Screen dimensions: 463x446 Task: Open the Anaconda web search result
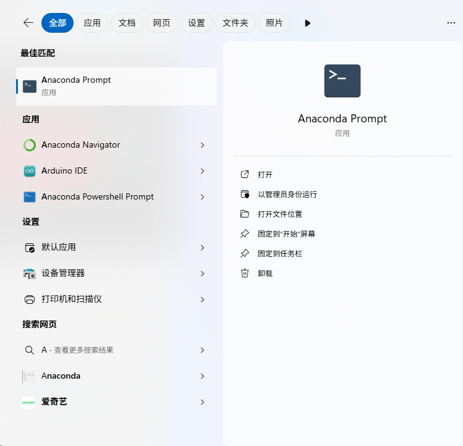click(116, 376)
